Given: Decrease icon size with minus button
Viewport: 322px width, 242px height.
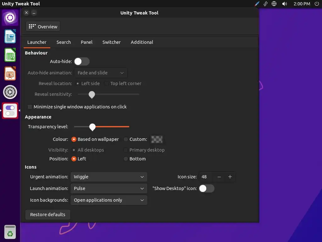Looking at the screenshot, I should point(219,177).
